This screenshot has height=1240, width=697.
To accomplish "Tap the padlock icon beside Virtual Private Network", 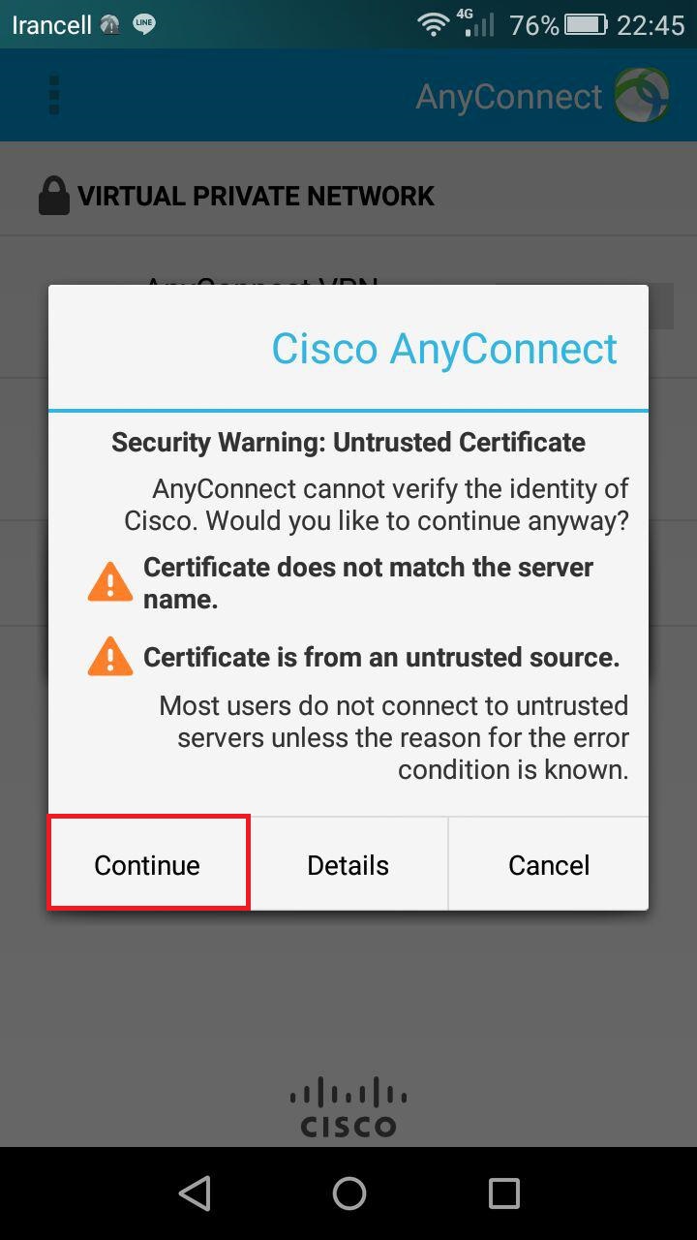I will pyautogui.click(x=54, y=196).
